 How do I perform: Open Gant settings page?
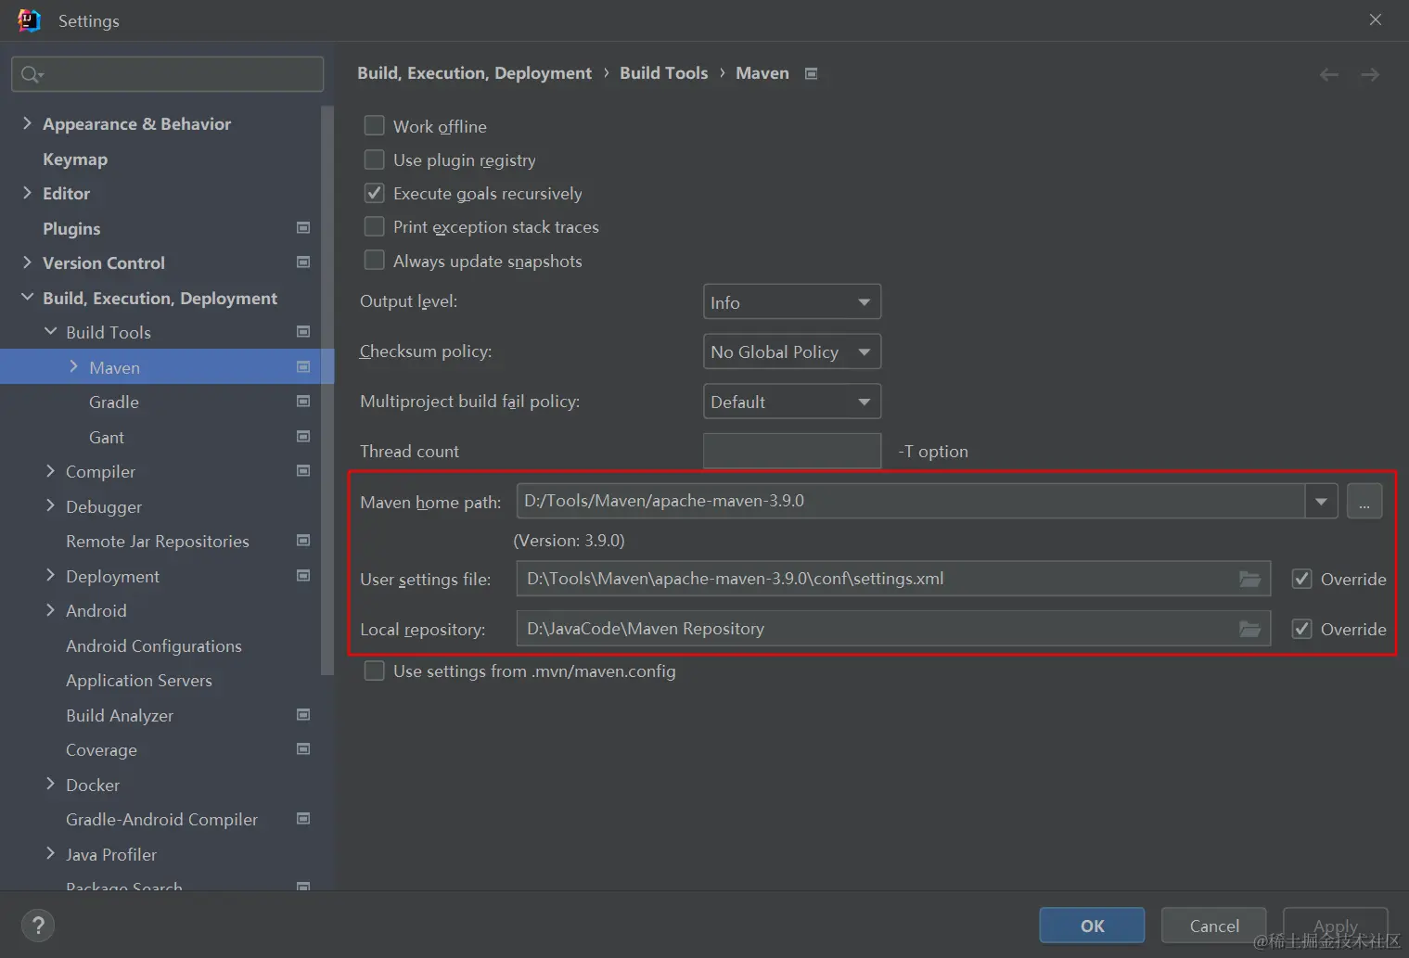(107, 437)
